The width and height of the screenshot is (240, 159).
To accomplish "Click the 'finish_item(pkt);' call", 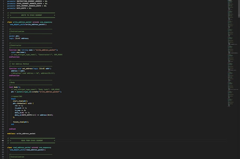I will coord(21,122).
